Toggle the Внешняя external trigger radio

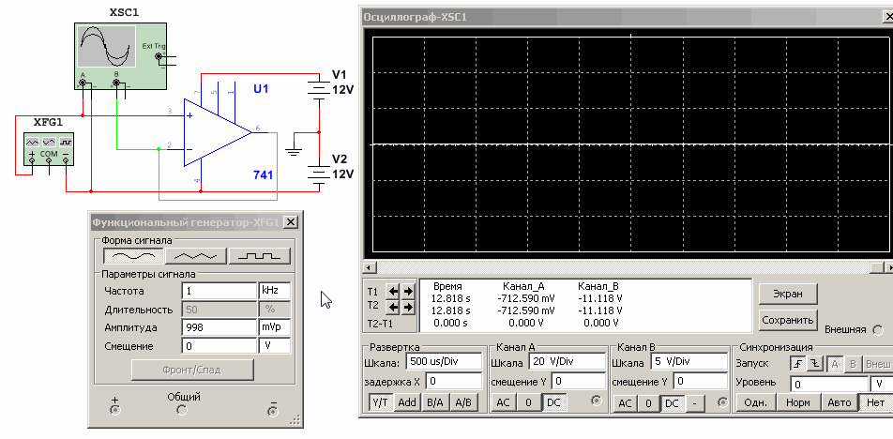878,330
